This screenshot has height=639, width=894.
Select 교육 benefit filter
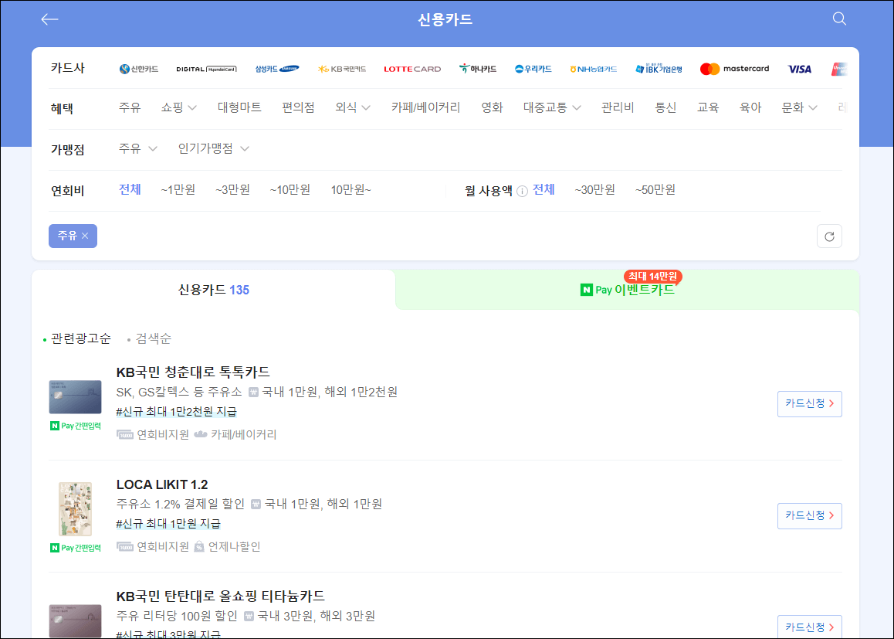click(x=708, y=107)
